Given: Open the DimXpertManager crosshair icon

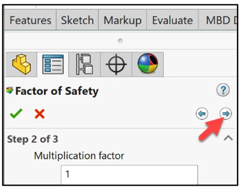Looking at the screenshot, I should pyautogui.click(x=116, y=65).
